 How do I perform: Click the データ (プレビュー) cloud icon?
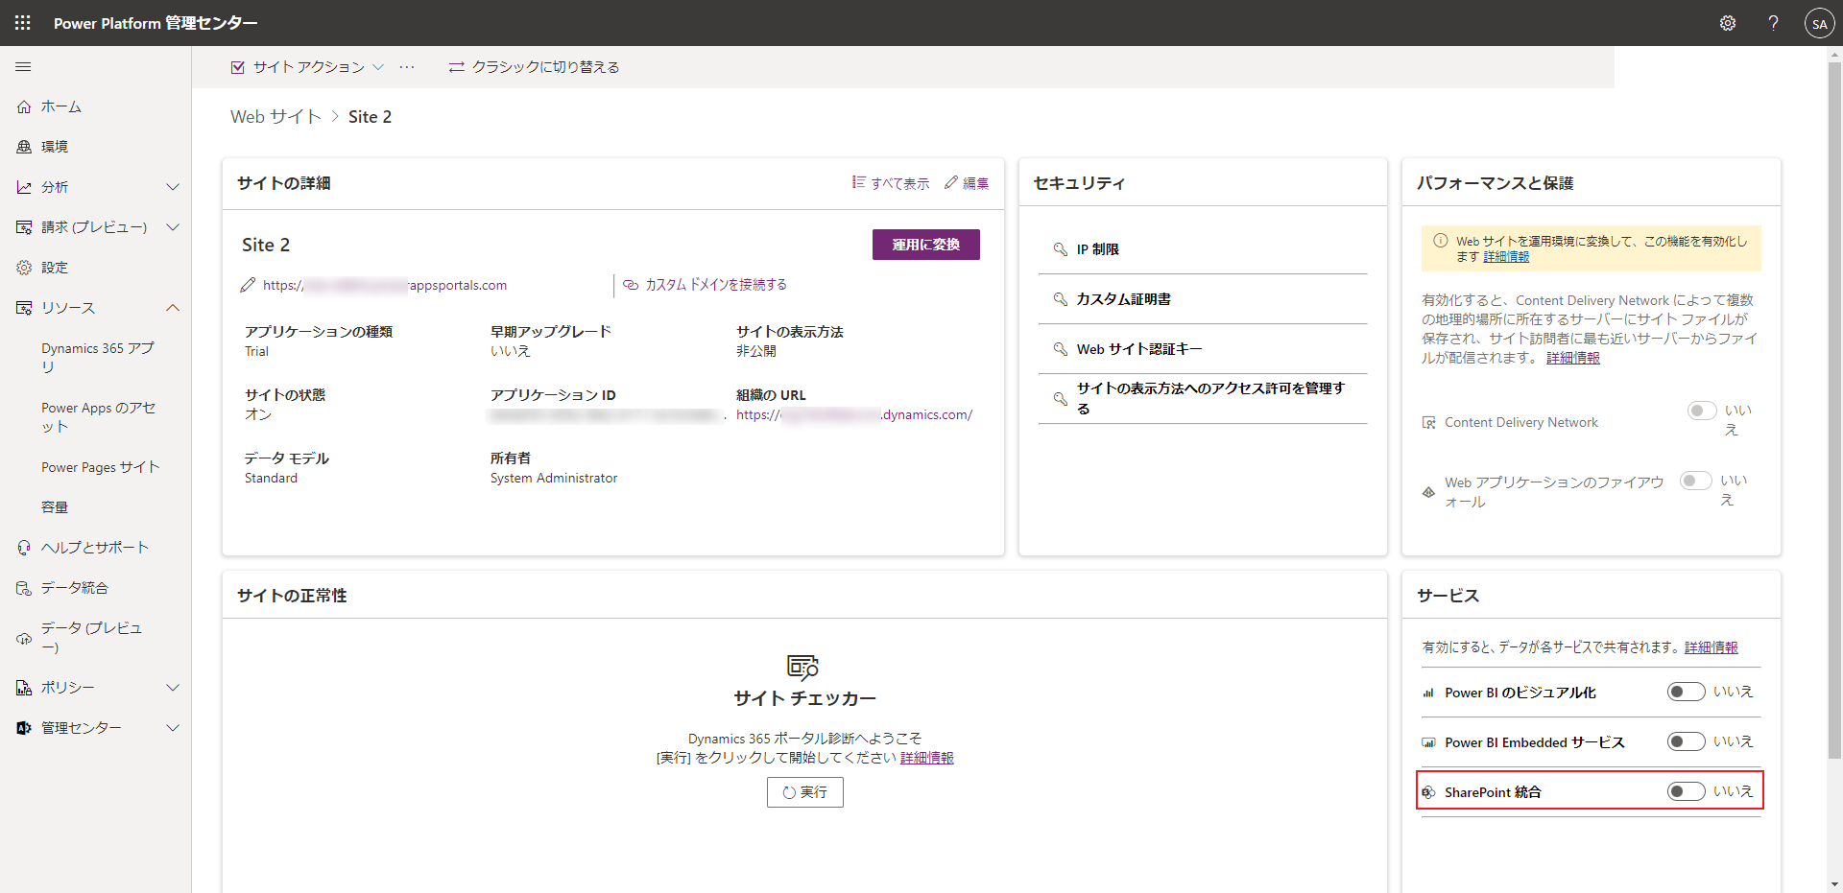tap(24, 638)
